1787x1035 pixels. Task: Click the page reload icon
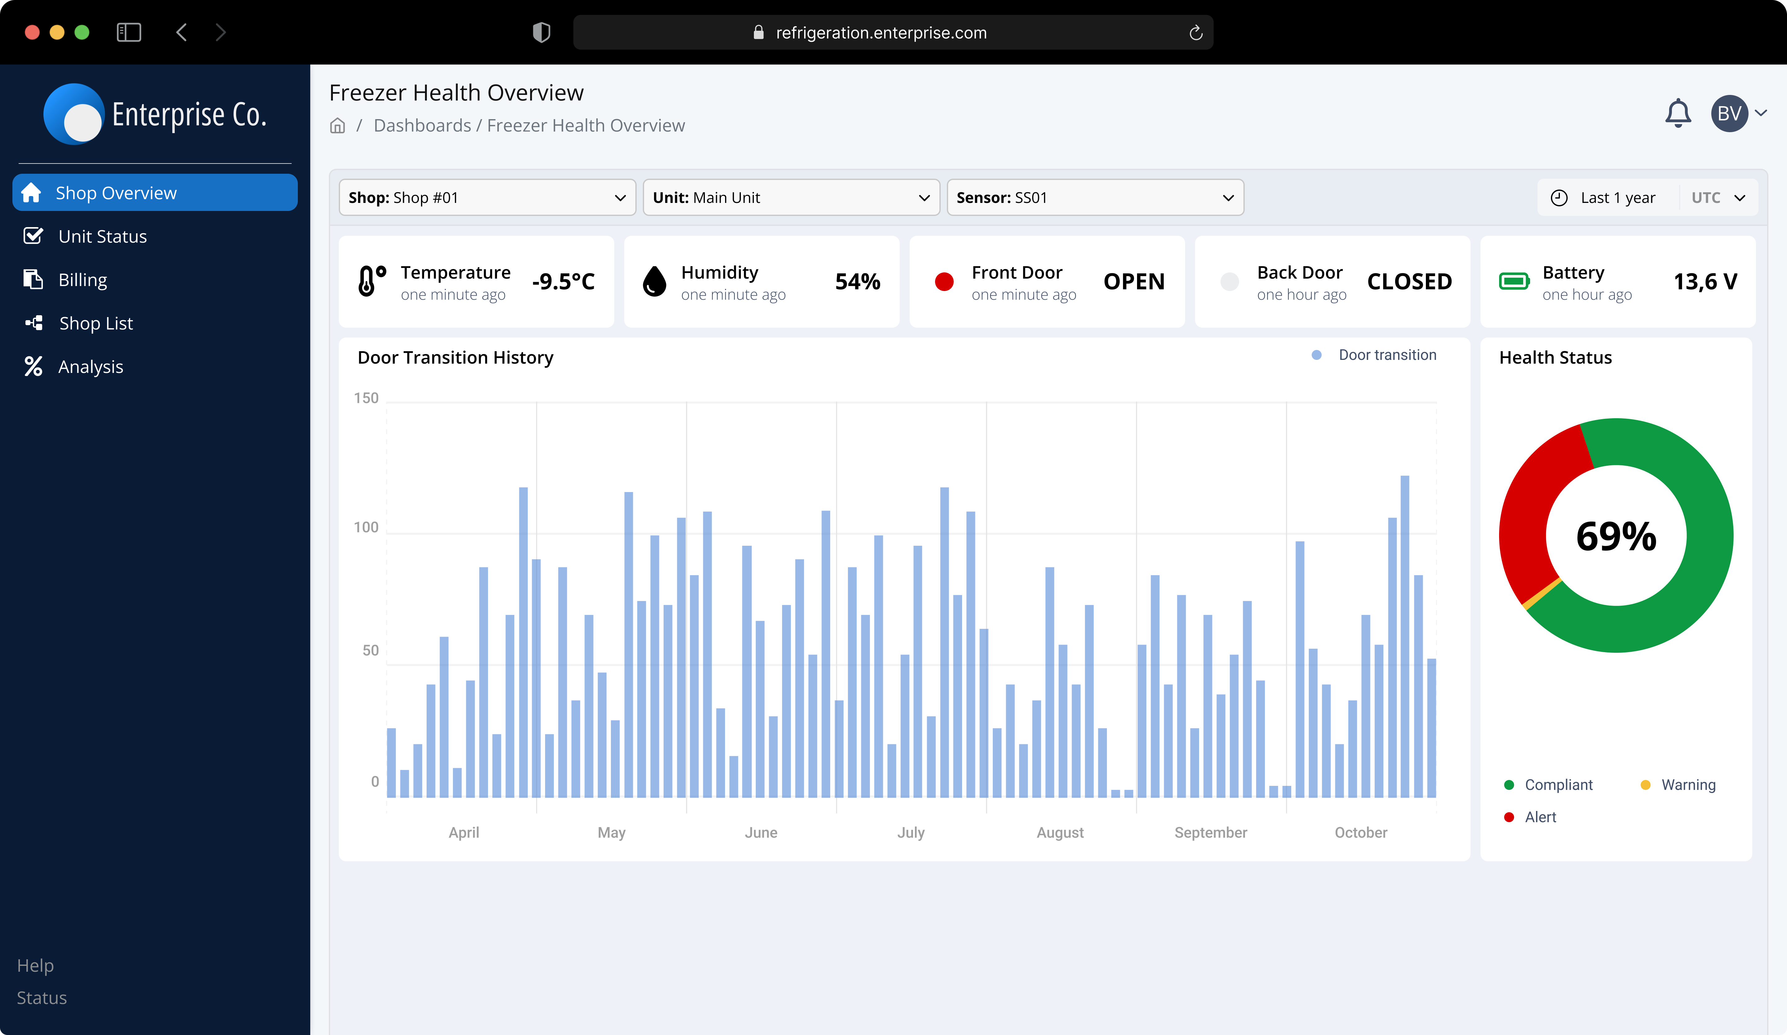click(x=1196, y=33)
